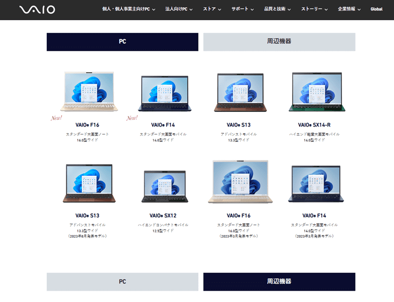Open the 2023年3月 VAIO F16 laptop image
Viewport: 394px width, 302px height.
240,182
